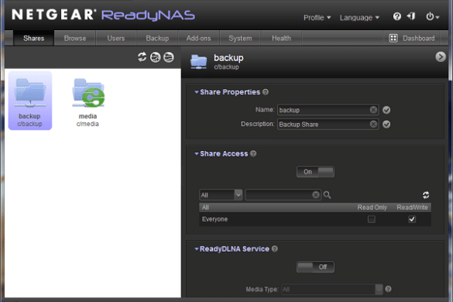The image size is (453, 302).
Task: Check Read Only for Everyone
Action: click(372, 219)
